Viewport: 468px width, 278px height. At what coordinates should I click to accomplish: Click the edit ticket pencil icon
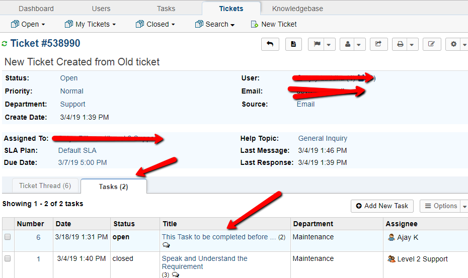(x=431, y=44)
